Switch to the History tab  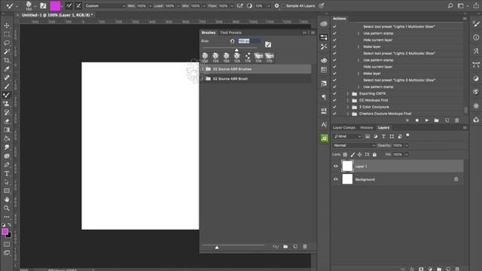tap(367, 127)
